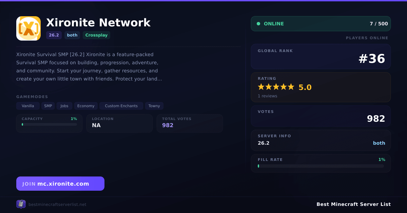The height and width of the screenshot is (213, 407).
Task: Click the 1 reviews text
Action: click(267, 96)
